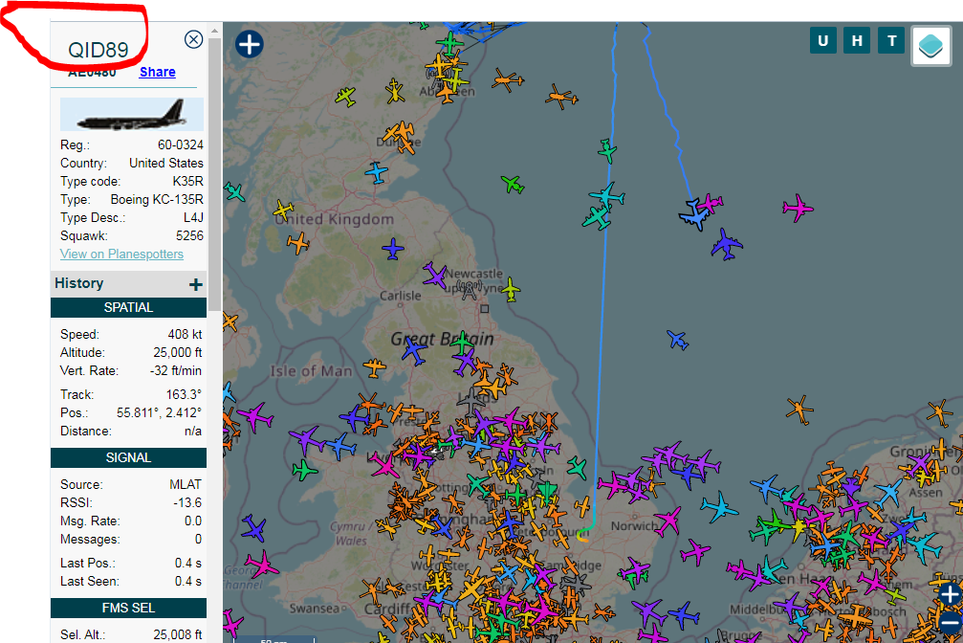Viewport: 963px width, 643px height.
Task: Click the QID89 callsign heading
Action: [98, 50]
